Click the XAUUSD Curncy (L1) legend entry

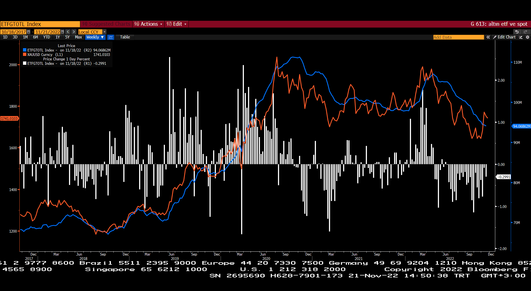point(45,55)
